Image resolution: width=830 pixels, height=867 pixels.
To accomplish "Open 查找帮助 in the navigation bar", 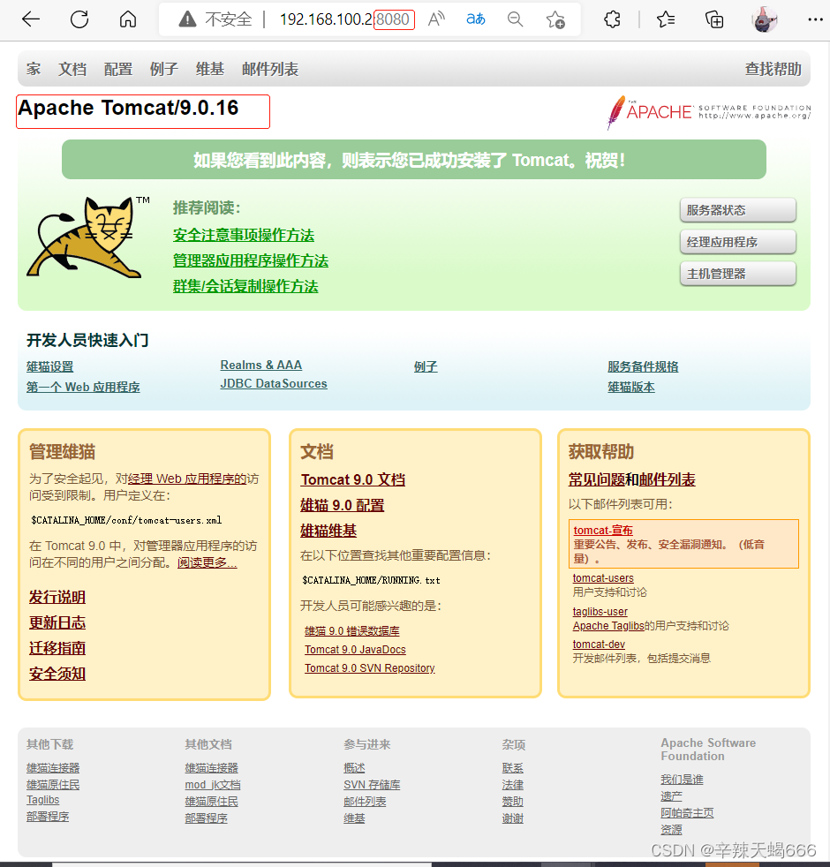I will (773, 68).
